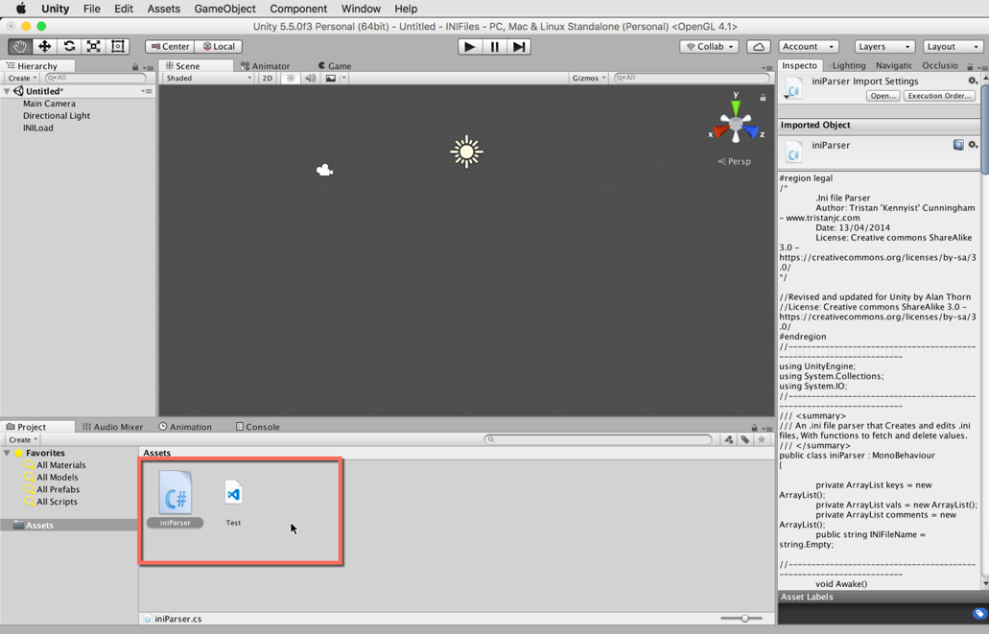
Task: Click search by type icon in Project
Action: point(728,439)
